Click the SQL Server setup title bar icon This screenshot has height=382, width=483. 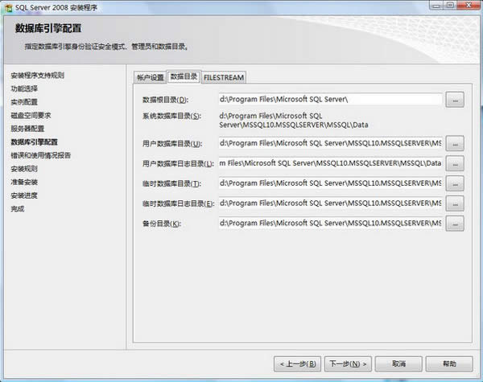pos(8,8)
